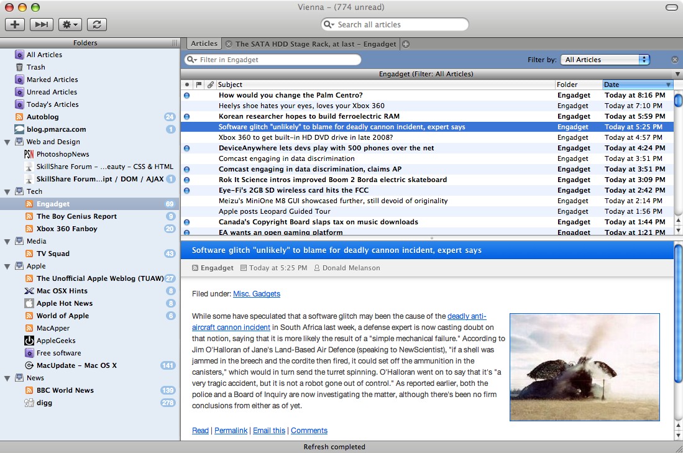Image resolution: width=683 pixels, height=453 pixels.
Task: Click the Filter in Engadget field
Action: click(273, 60)
